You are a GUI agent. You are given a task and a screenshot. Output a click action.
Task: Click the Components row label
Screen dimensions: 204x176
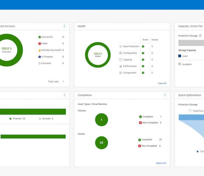pos(130,73)
